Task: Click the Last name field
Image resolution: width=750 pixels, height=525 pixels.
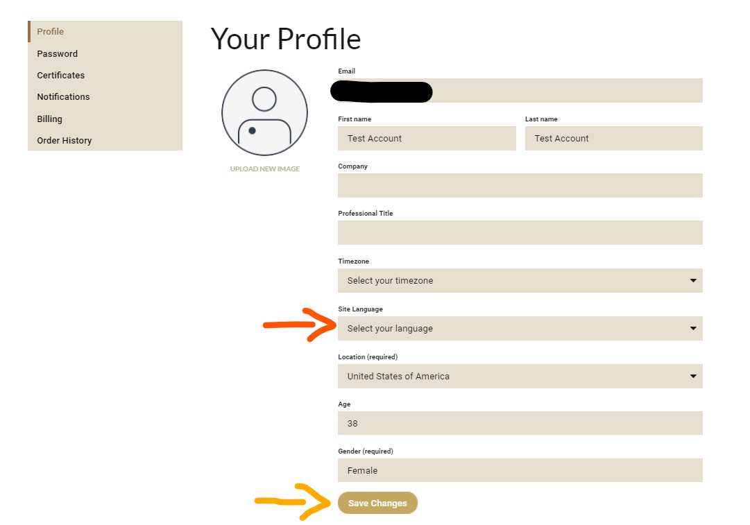Action: point(614,138)
